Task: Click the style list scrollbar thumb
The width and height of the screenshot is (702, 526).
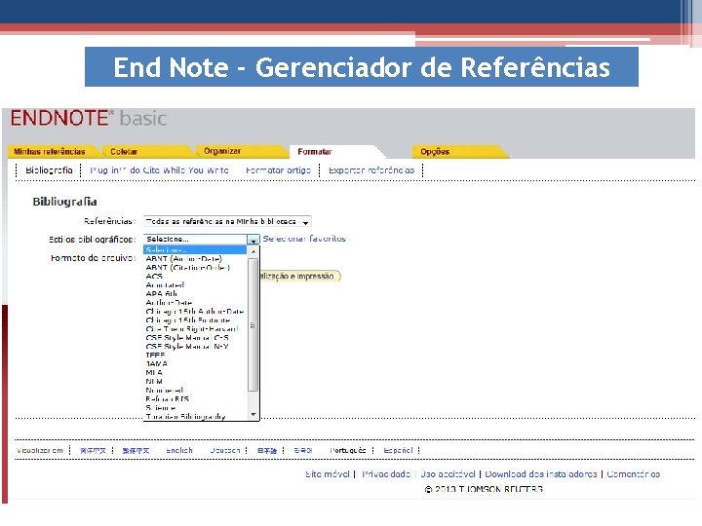Action: coord(253,324)
